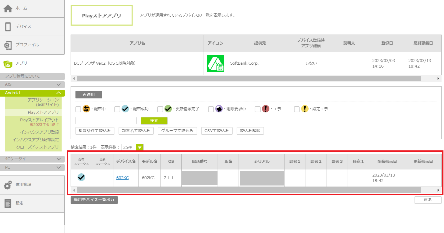Open クローズドテストアプリ menu item
The height and width of the screenshot is (233, 444).
tap(37, 147)
